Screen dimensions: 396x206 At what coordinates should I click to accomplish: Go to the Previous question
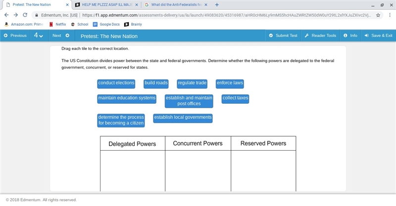[15, 36]
